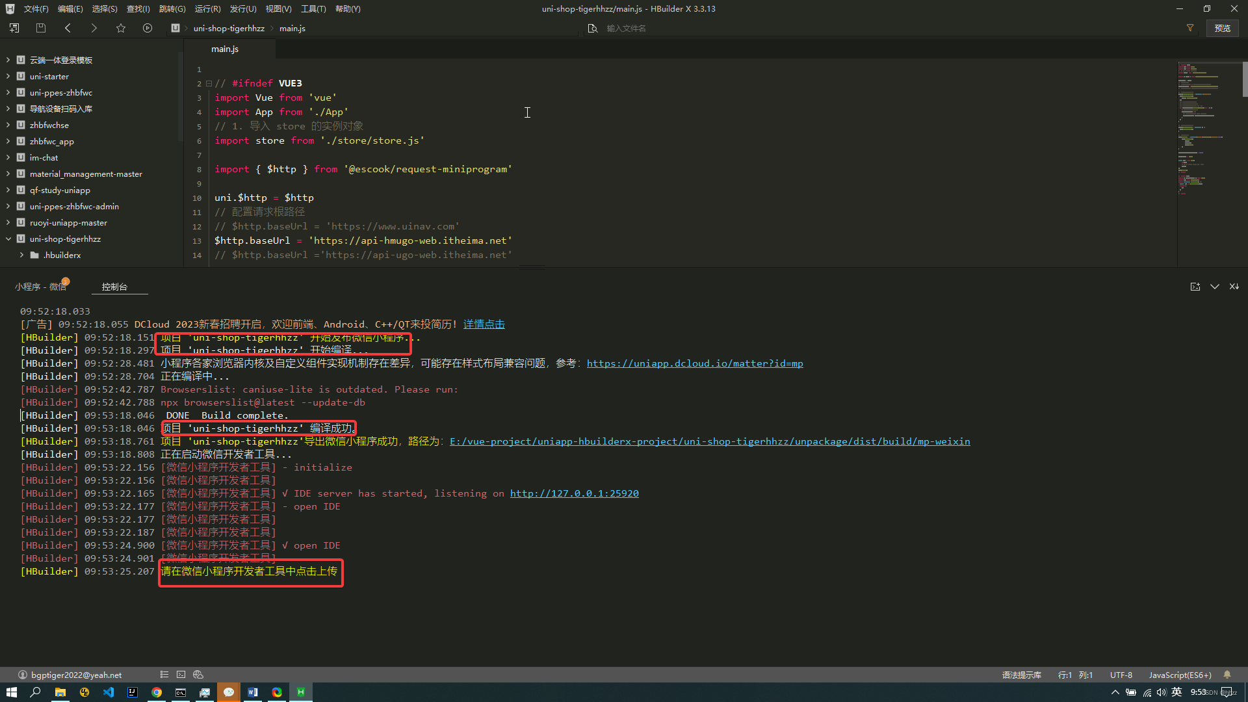Screen dimensions: 1248x702
Task: Open the 工具(T) menu
Action: point(313,8)
